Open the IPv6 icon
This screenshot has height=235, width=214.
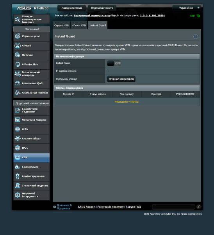pos(18,148)
